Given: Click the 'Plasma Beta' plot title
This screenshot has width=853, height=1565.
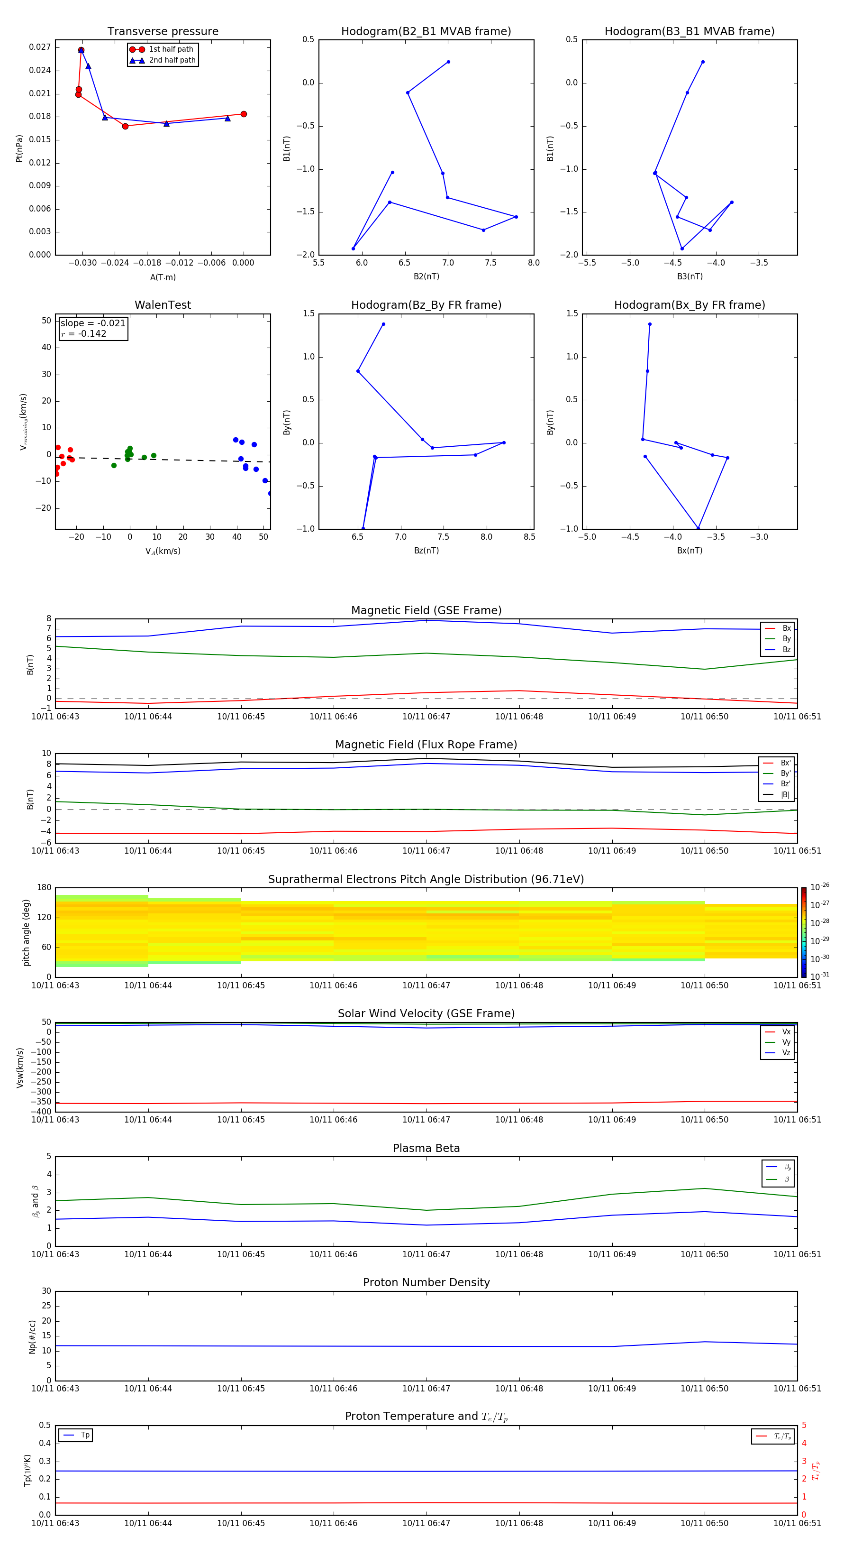Looking at the screenshot, I should [426, 1149].
